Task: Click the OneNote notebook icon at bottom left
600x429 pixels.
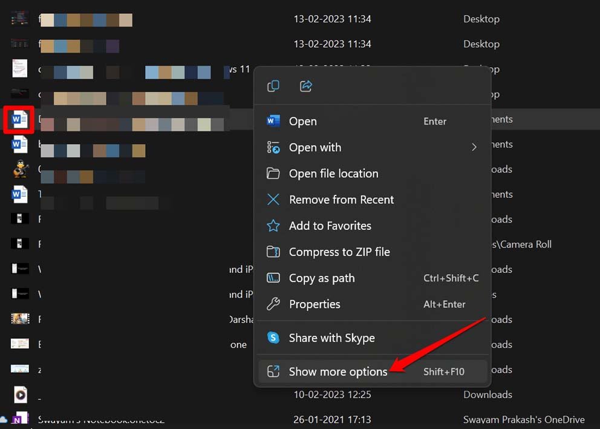Action: point(21,419)
